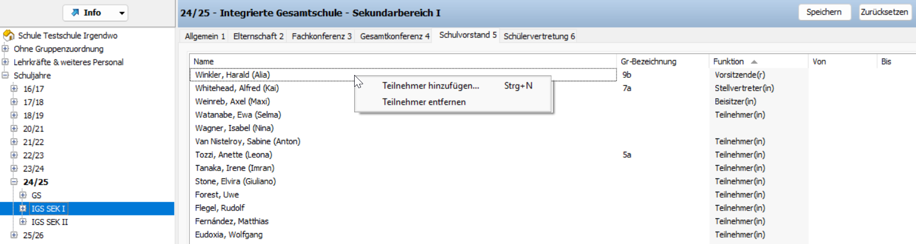The image size is (916, 244).
Task: Click the Zurücksetzen button
Action: (884, 12)
